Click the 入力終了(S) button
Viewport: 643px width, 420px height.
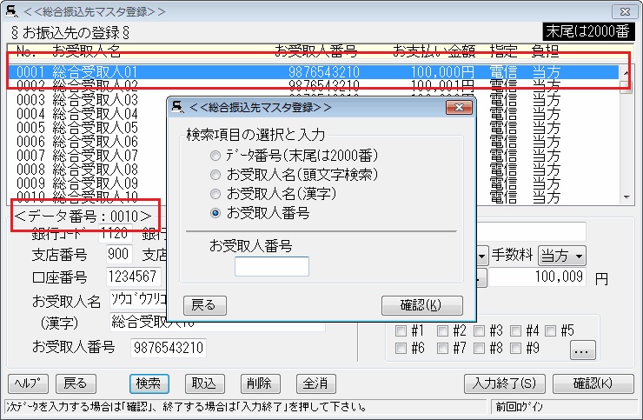(x=504, y=383)
